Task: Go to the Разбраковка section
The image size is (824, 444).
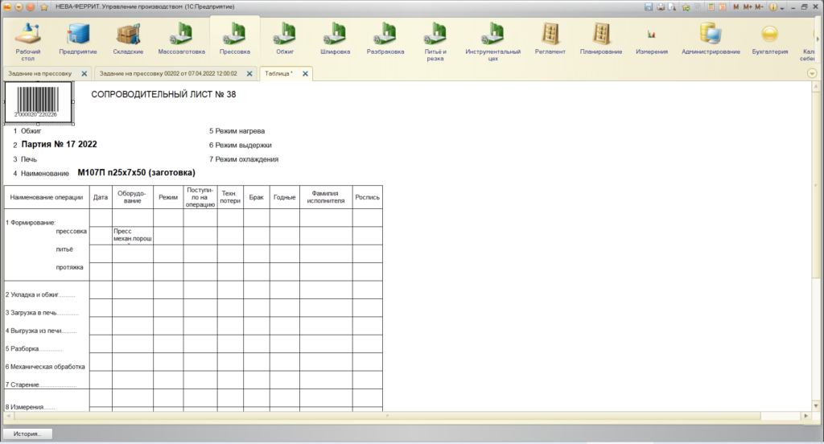Action: [x=385, y=39]
